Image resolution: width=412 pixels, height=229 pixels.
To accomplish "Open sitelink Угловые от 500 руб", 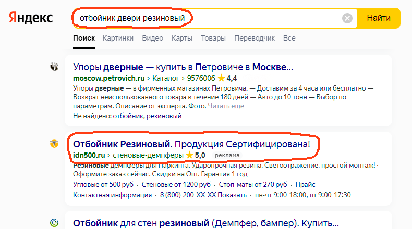I will (x=103, y=185).
